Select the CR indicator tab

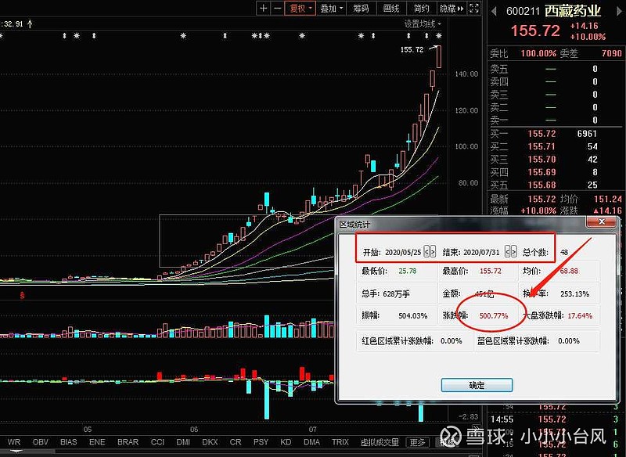[x=236, y=442]
